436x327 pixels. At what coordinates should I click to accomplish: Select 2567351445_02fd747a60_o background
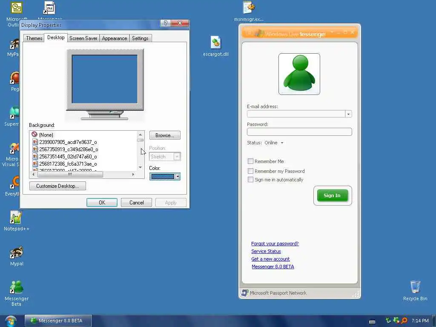click(x=68, y=157)
